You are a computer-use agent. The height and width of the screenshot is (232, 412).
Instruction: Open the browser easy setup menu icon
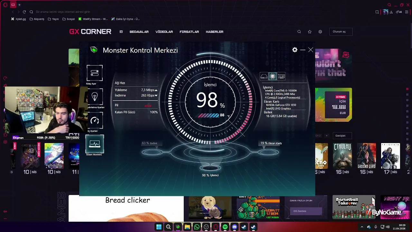pyautogui.click(x=407, y=12)
